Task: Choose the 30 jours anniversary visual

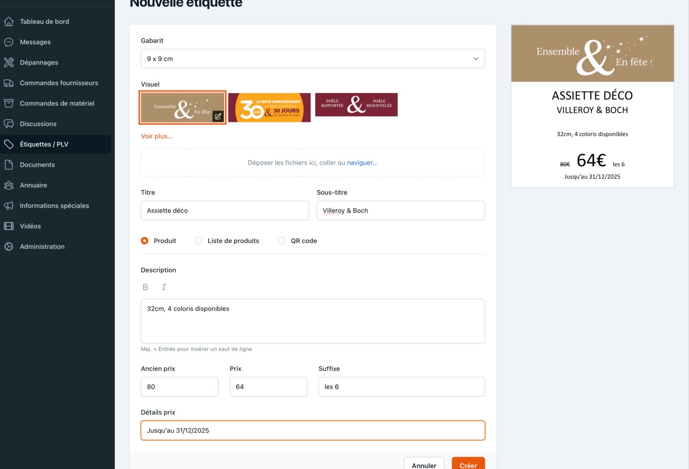Action: [x=269, y=108]
